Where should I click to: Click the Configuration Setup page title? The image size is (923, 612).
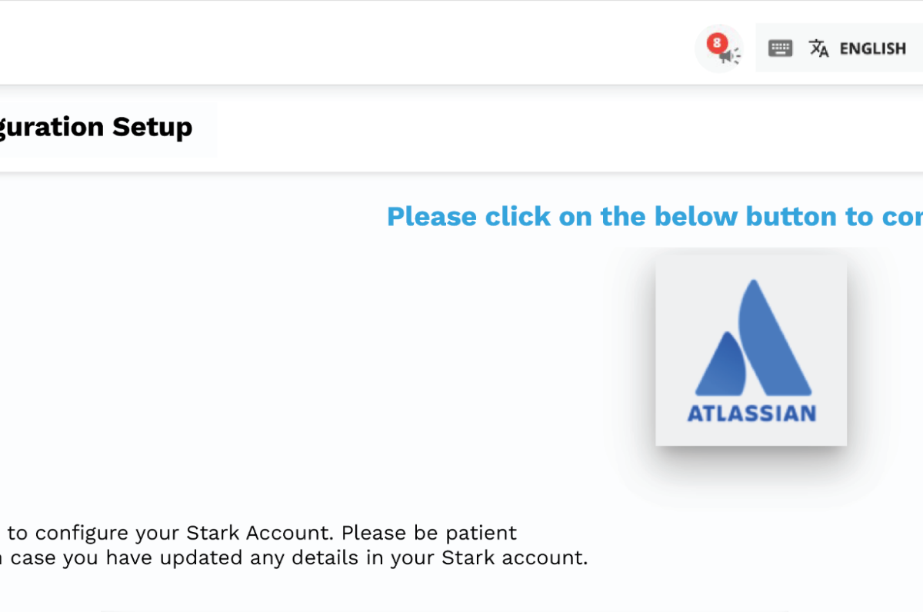[96, 126]
